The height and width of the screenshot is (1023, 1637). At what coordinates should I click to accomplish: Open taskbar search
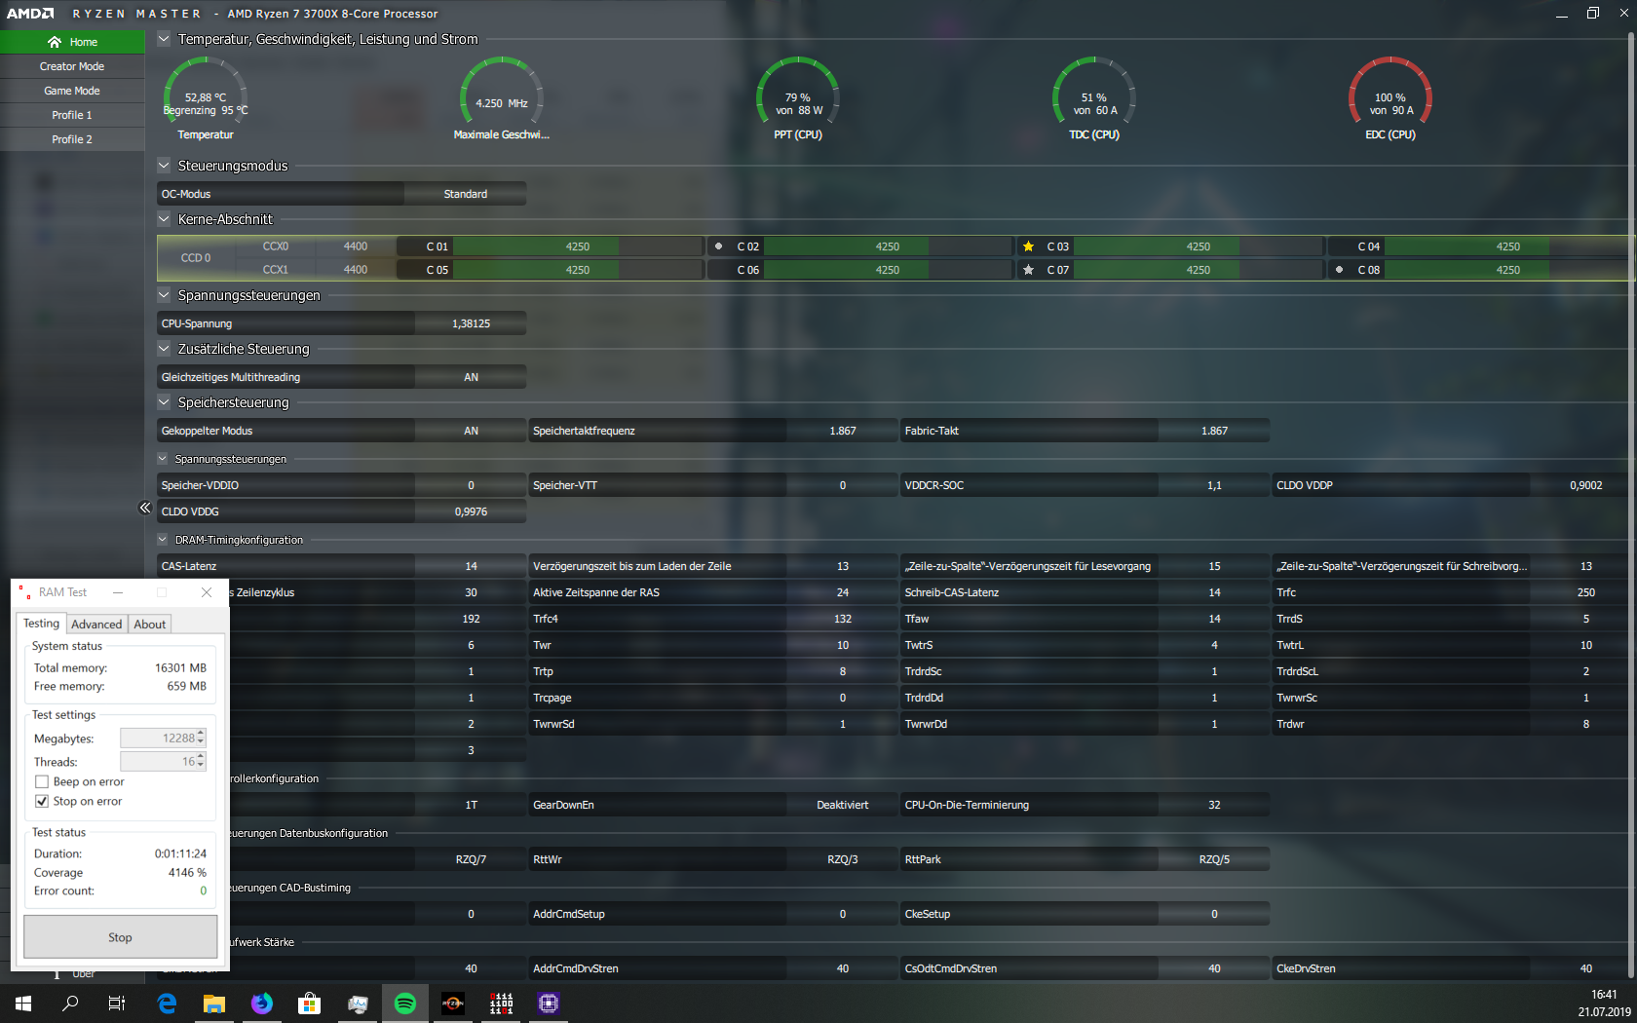point(70,1003)
